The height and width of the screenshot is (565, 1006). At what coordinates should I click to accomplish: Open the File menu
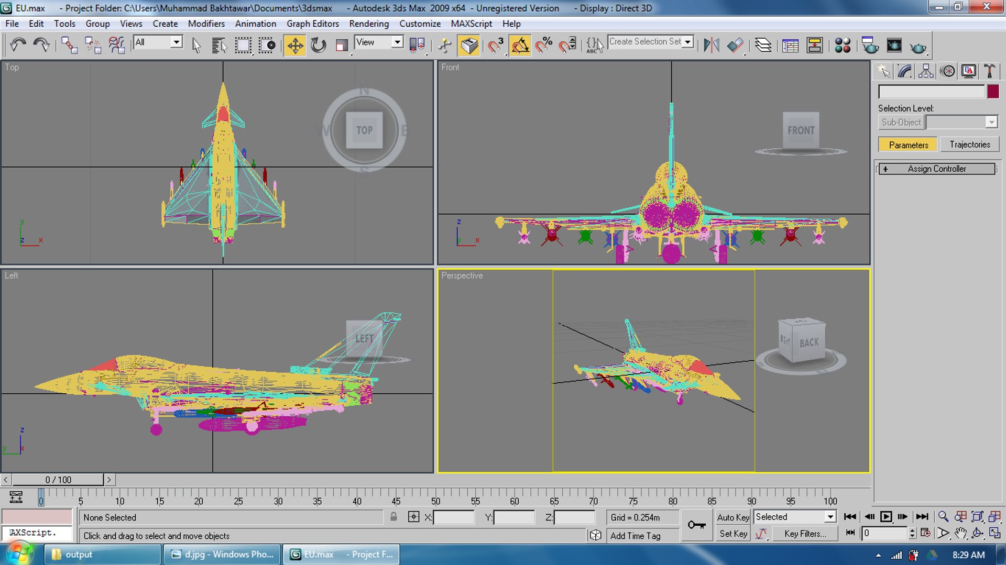click(12, 24)
